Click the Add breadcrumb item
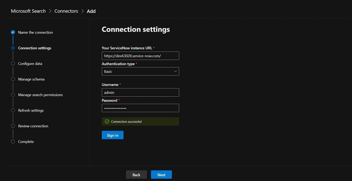This screenshot has height=181, width=352. (91, 11)
